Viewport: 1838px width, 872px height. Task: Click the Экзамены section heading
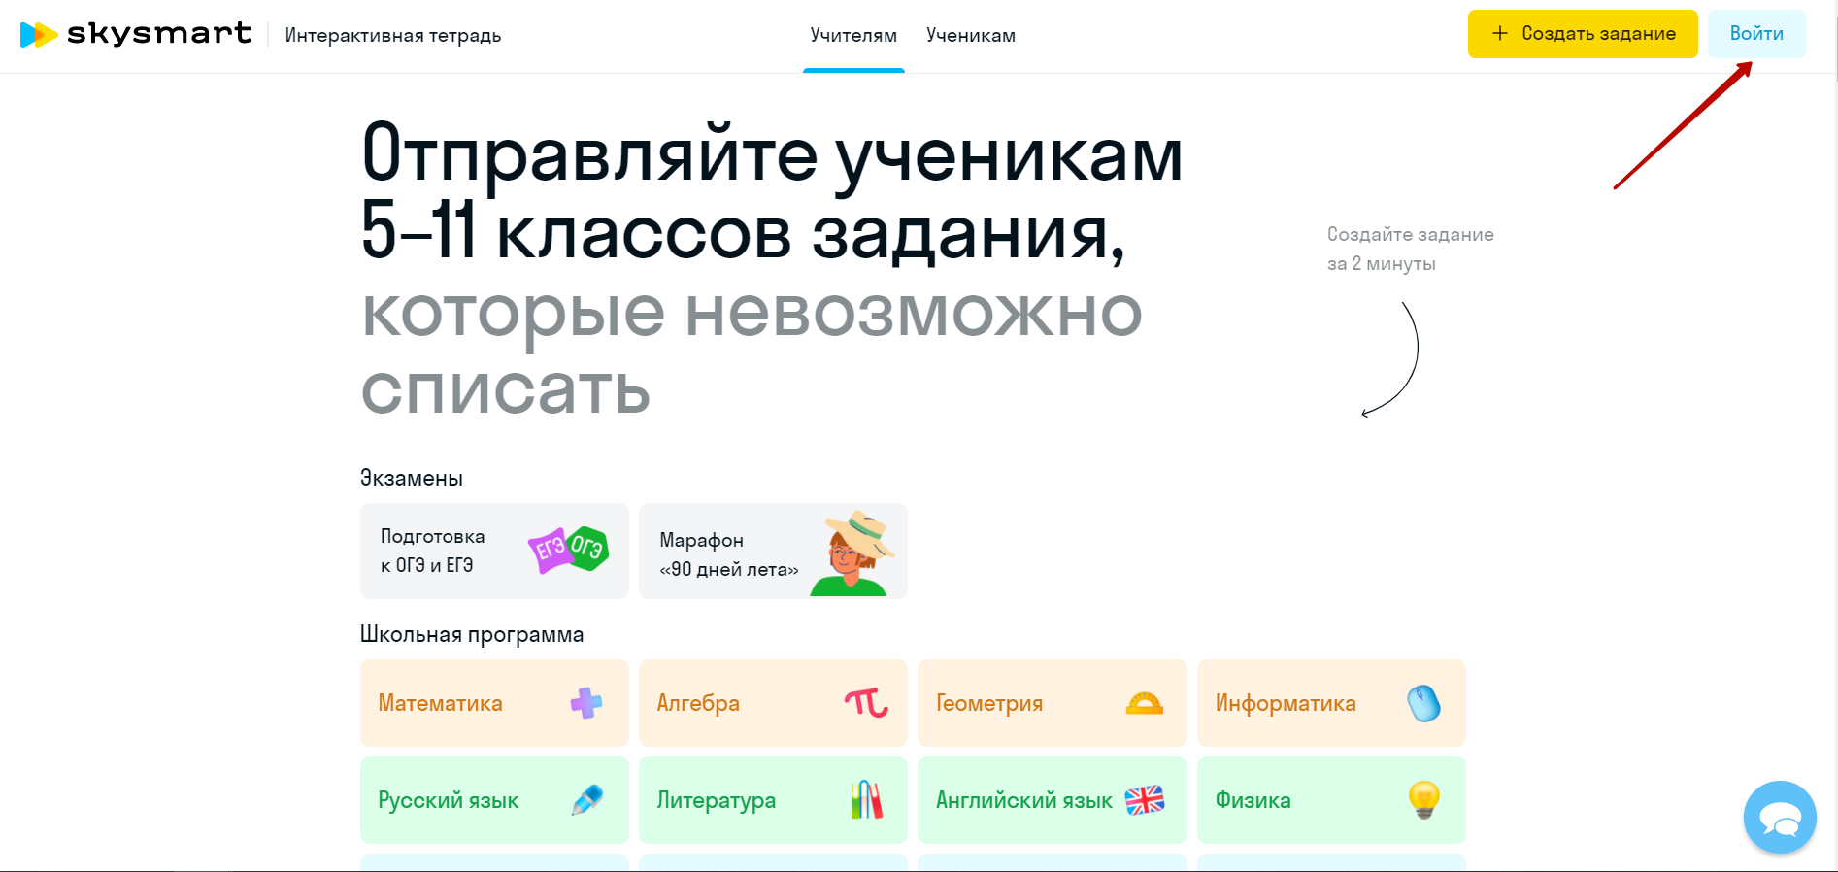pyautogui.click(x=412, y=478)
